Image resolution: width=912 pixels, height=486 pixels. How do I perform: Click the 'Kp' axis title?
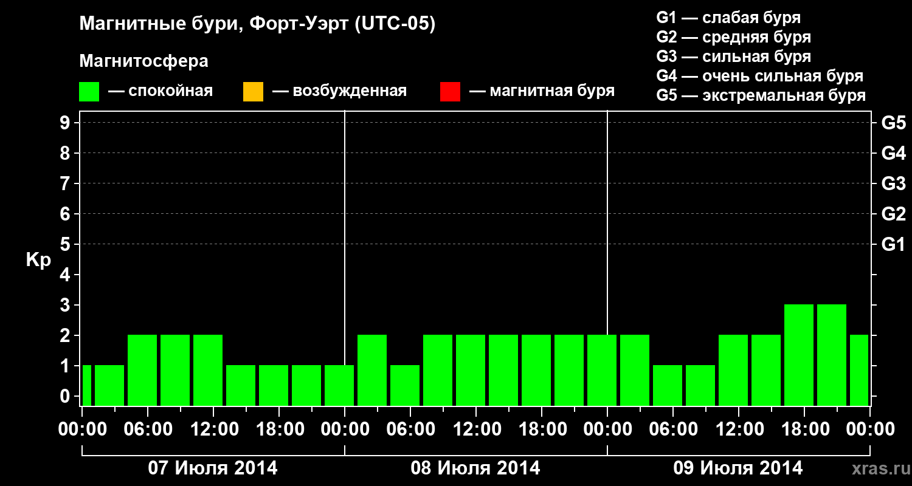pos(39,260)
